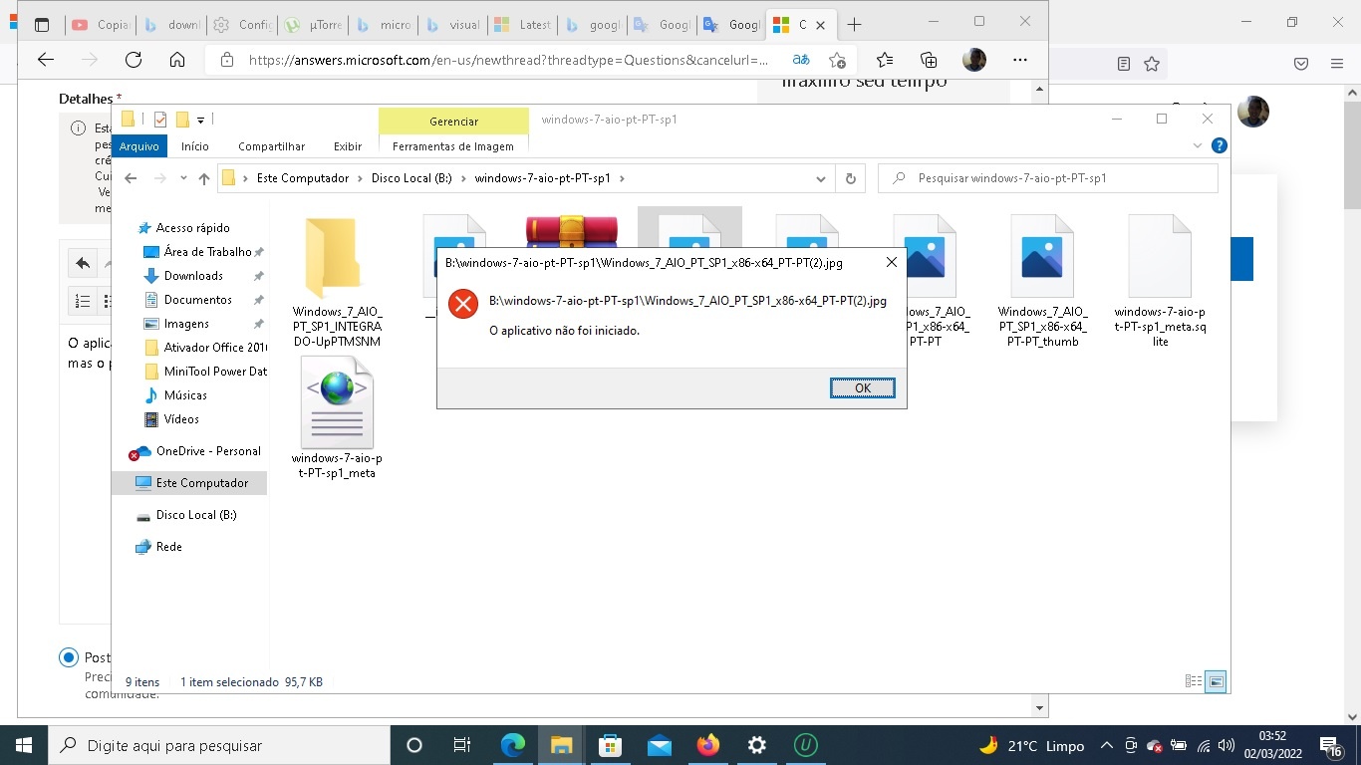Close the JPG error dialog with X
This screenshot has height=765, width=1361.
[891, 262]
